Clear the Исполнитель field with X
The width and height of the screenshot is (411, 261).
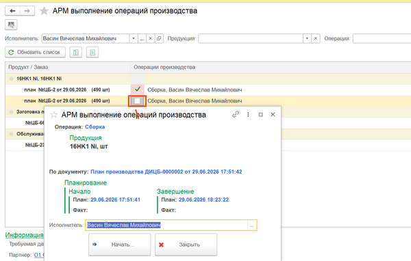tap(151, 38)
